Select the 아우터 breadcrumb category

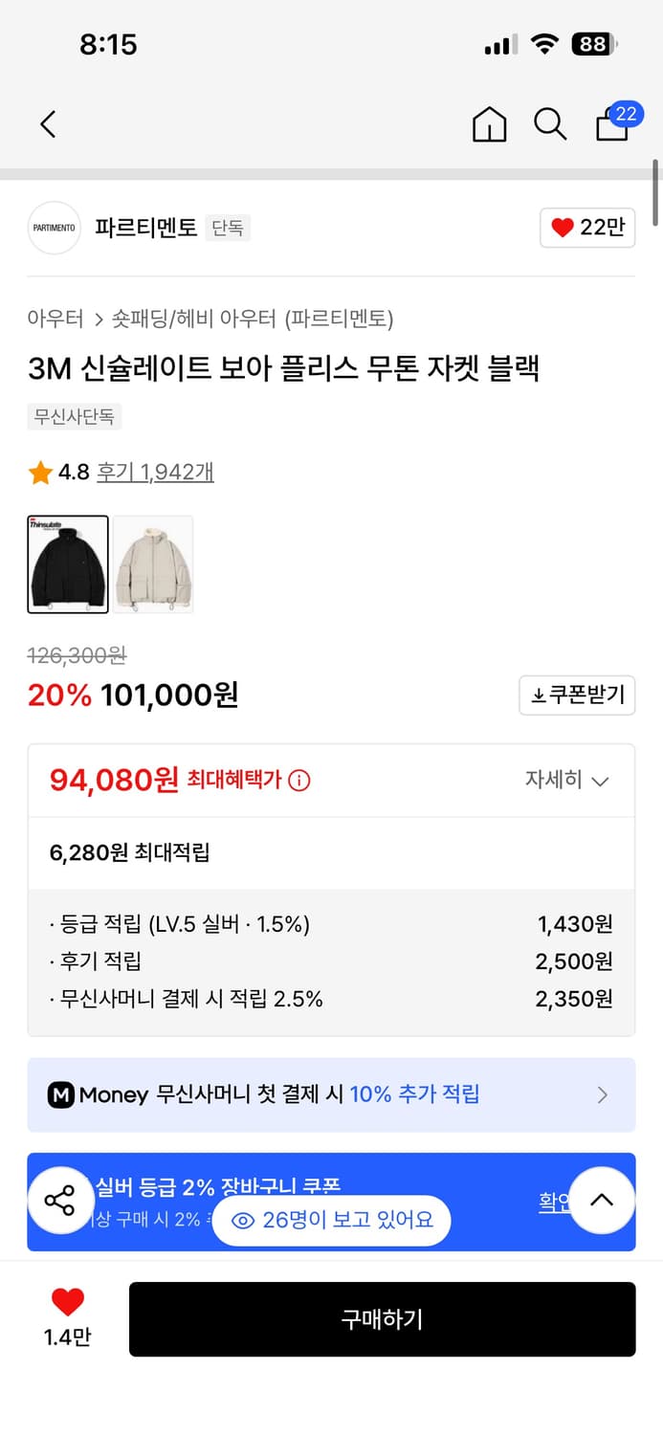55,316
